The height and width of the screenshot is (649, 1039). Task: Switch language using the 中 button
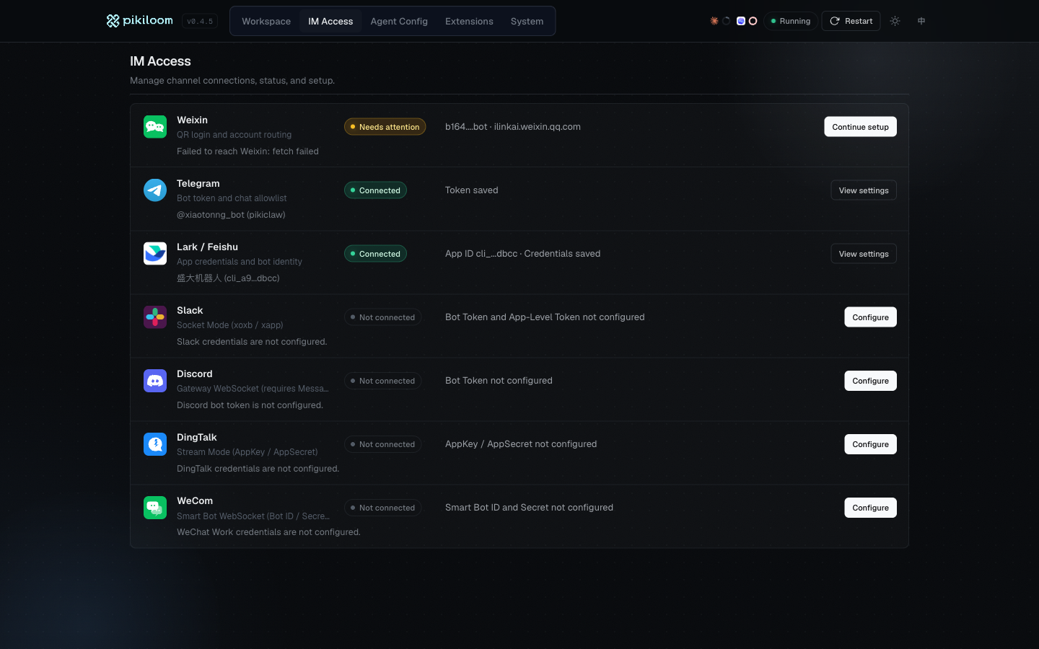tap(921, 21)
